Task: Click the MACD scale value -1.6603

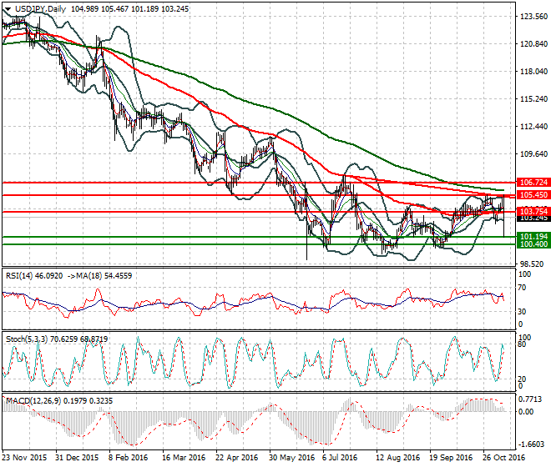Action: 530,444
